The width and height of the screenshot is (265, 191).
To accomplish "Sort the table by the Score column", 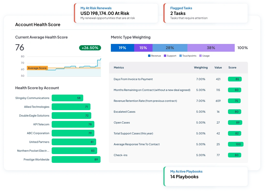I will click(232, 67).
